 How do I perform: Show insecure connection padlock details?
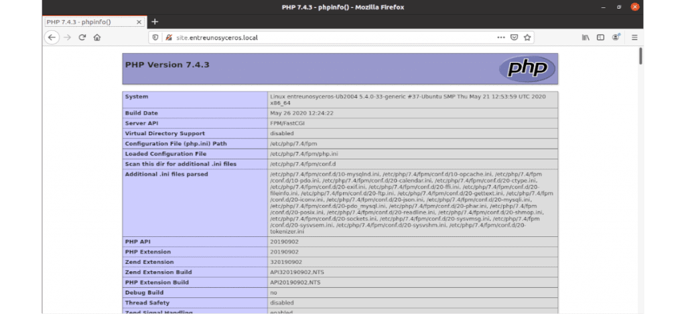pos(168,37)
